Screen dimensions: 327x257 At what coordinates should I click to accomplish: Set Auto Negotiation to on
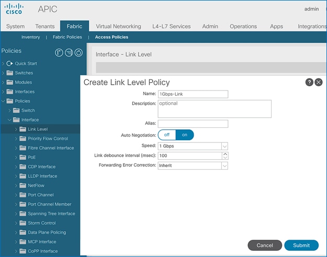[184, 135]
